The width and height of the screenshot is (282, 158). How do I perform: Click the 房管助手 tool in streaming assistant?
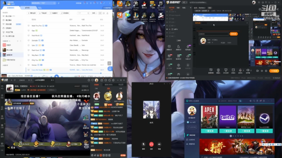[179, 47]
